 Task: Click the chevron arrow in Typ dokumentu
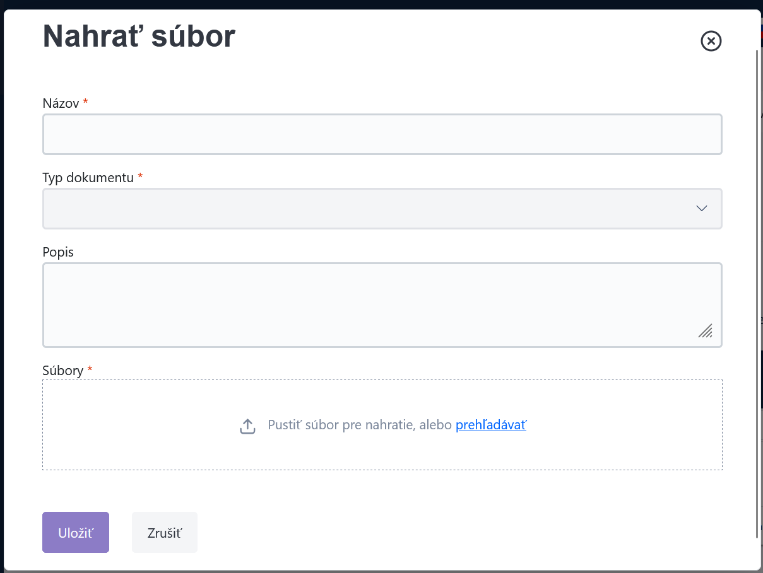click(701, 209)
